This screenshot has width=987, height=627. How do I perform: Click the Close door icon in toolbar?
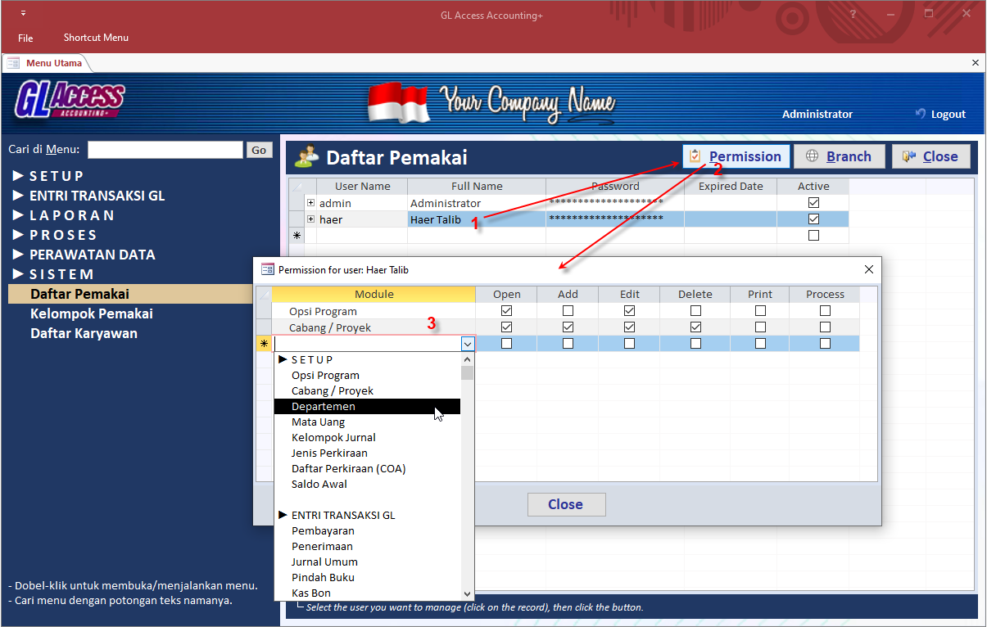pos(908,156)
